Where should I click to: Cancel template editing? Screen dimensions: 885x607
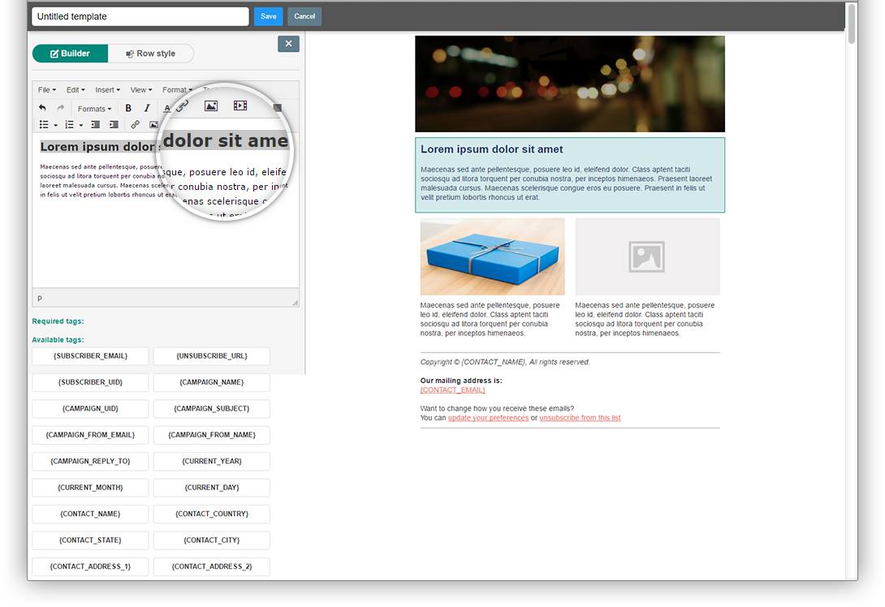point(304,16)
